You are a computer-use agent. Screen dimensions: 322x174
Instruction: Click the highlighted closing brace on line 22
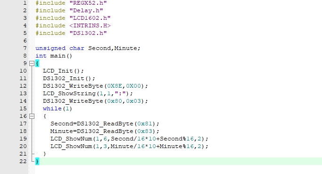pos(37,161)
